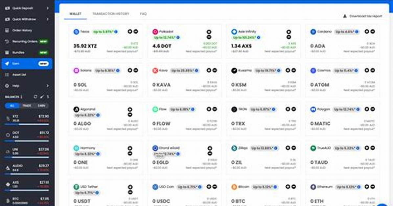Click the plus icon on Solana card
This screenshot has width=393, height=206.
tap(130, 70)
